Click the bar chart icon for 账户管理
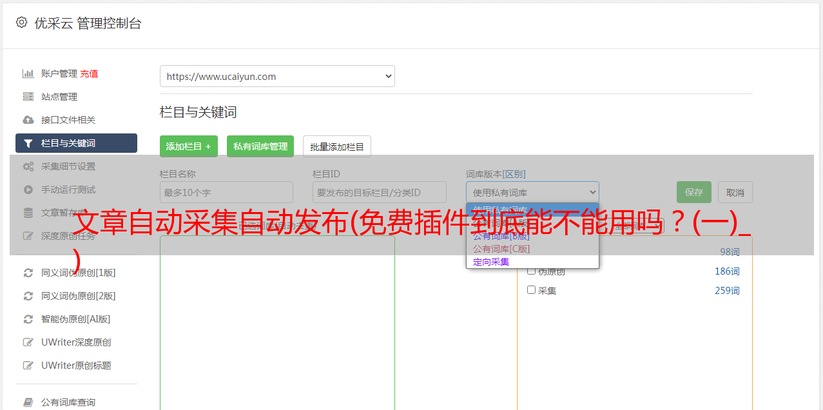Viewport: 823px width, 410px height. coord(28,73)
